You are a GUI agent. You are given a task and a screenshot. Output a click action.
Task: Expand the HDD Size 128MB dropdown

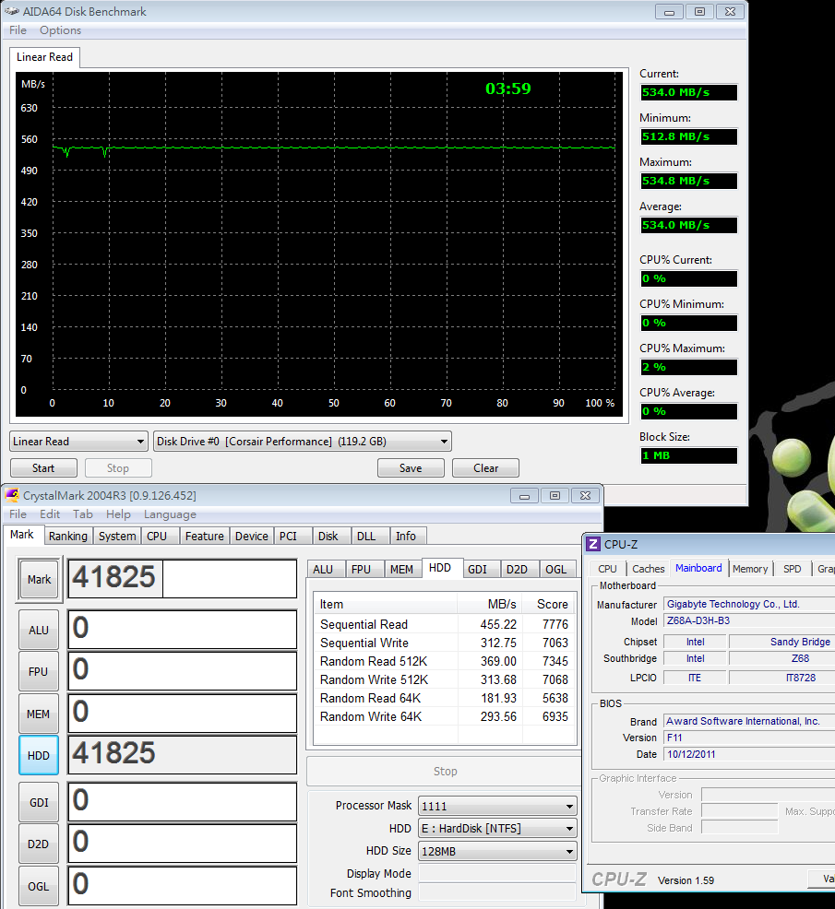click(497, 851)
